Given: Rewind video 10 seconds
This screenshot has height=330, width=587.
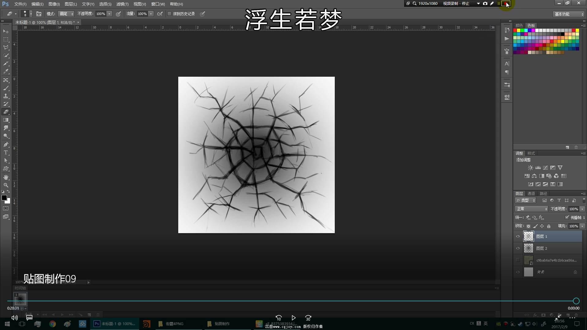Looking at the screenshot, I should tap(279, 318).
